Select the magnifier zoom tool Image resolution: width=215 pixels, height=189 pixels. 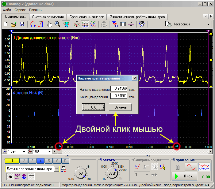57,24
